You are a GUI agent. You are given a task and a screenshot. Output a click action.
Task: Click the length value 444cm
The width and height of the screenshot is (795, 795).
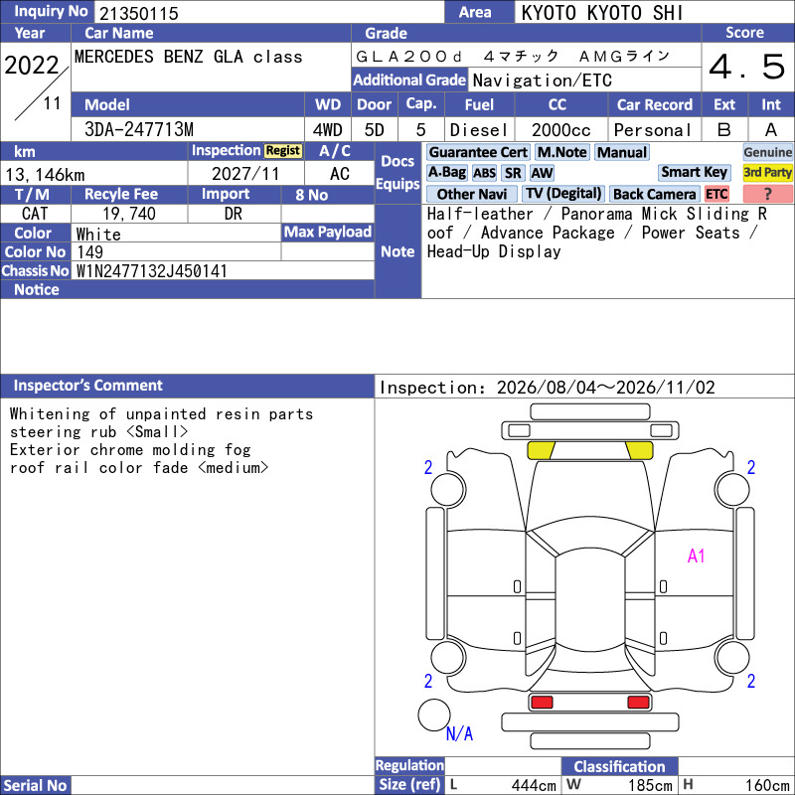click(534, 785)
